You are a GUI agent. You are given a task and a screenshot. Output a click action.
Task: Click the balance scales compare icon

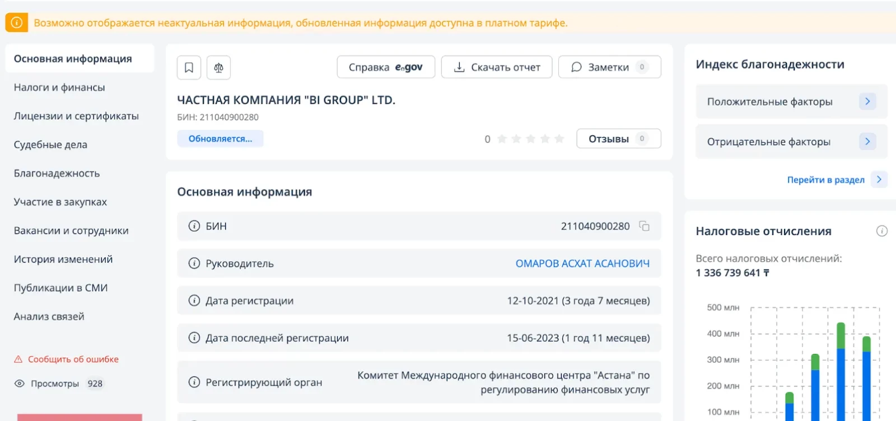[x=218, y=68]
